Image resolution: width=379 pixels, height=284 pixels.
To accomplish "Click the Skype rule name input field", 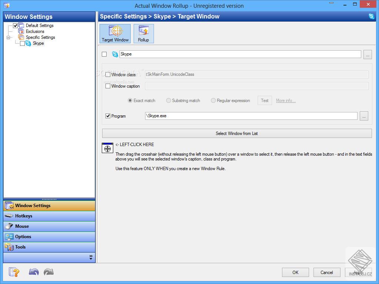I will point(240,54).
